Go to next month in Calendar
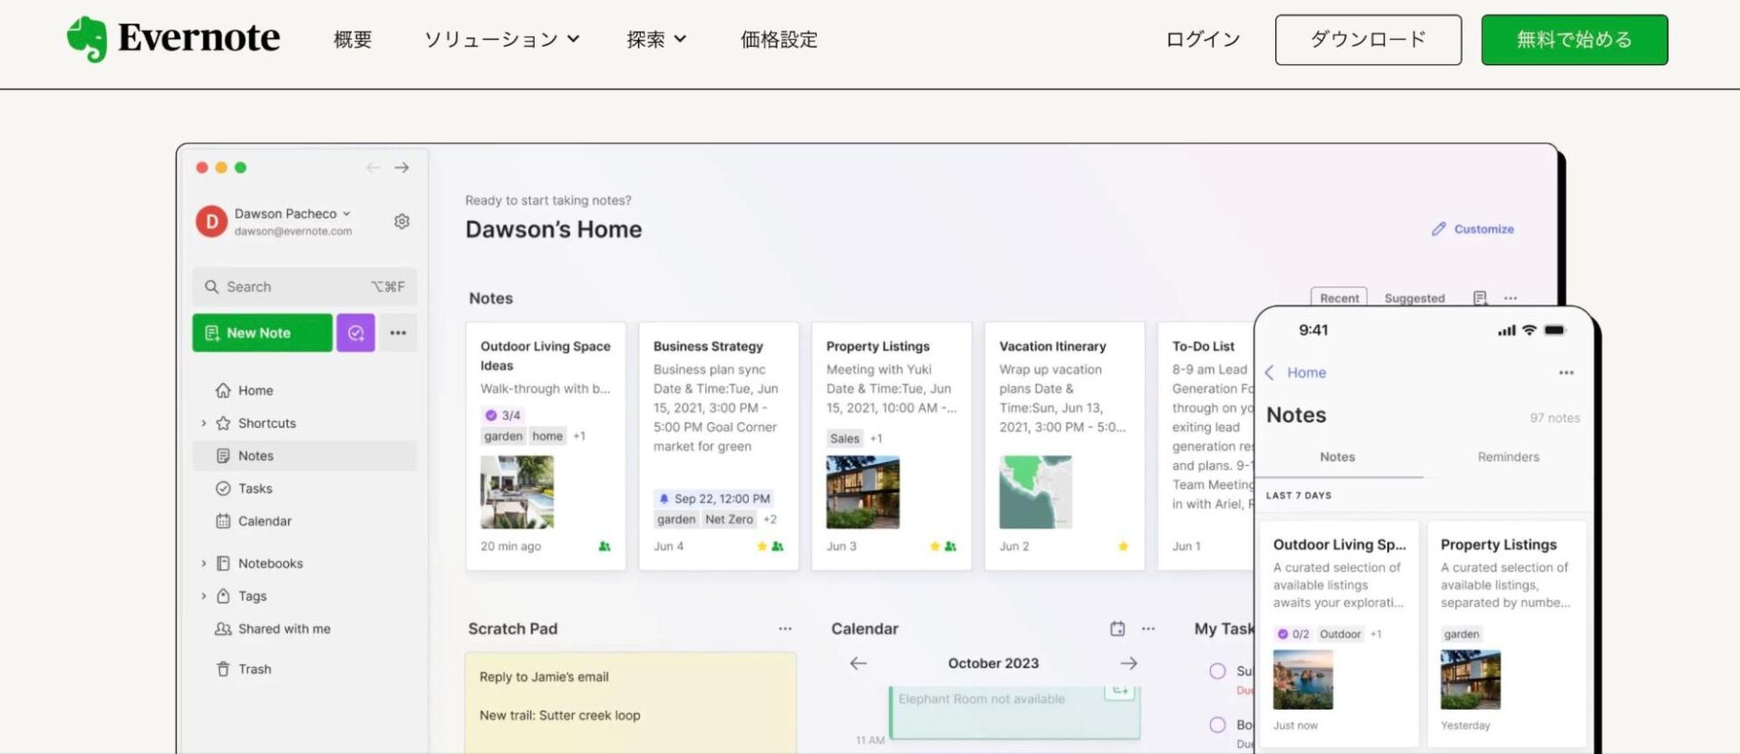Image resolution: width=1740 pixels, height=754 pixels. pos(1128,663)
